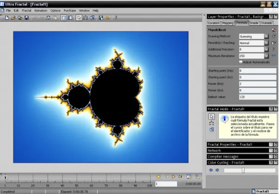This screenshot has height=194, width=279.
Task: Click the animation time settings icon
Action: pos(189,177)
